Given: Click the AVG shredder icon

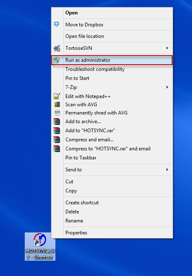Looking at the screenshot, I should 57,112.
